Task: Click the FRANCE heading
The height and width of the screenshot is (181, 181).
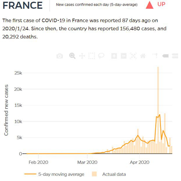Action: click(x=22, y=5)
